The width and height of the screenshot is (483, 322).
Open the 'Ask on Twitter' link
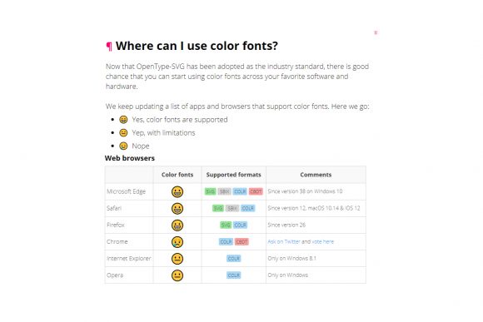(284, 241)
